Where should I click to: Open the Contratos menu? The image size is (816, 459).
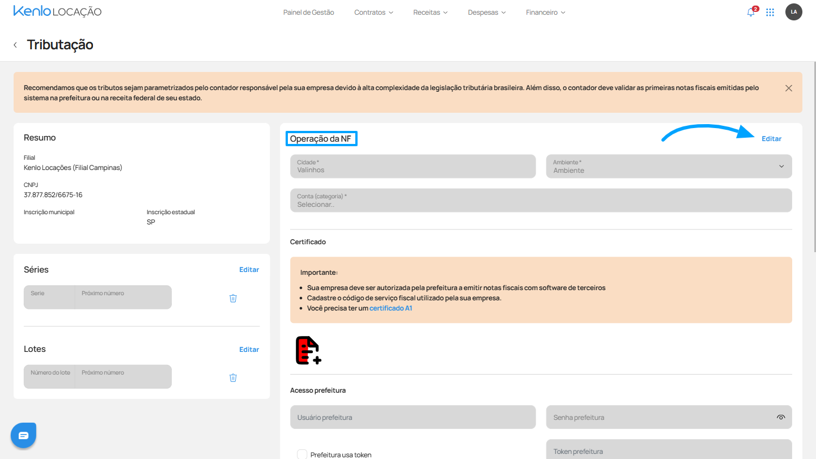point(373,12)
